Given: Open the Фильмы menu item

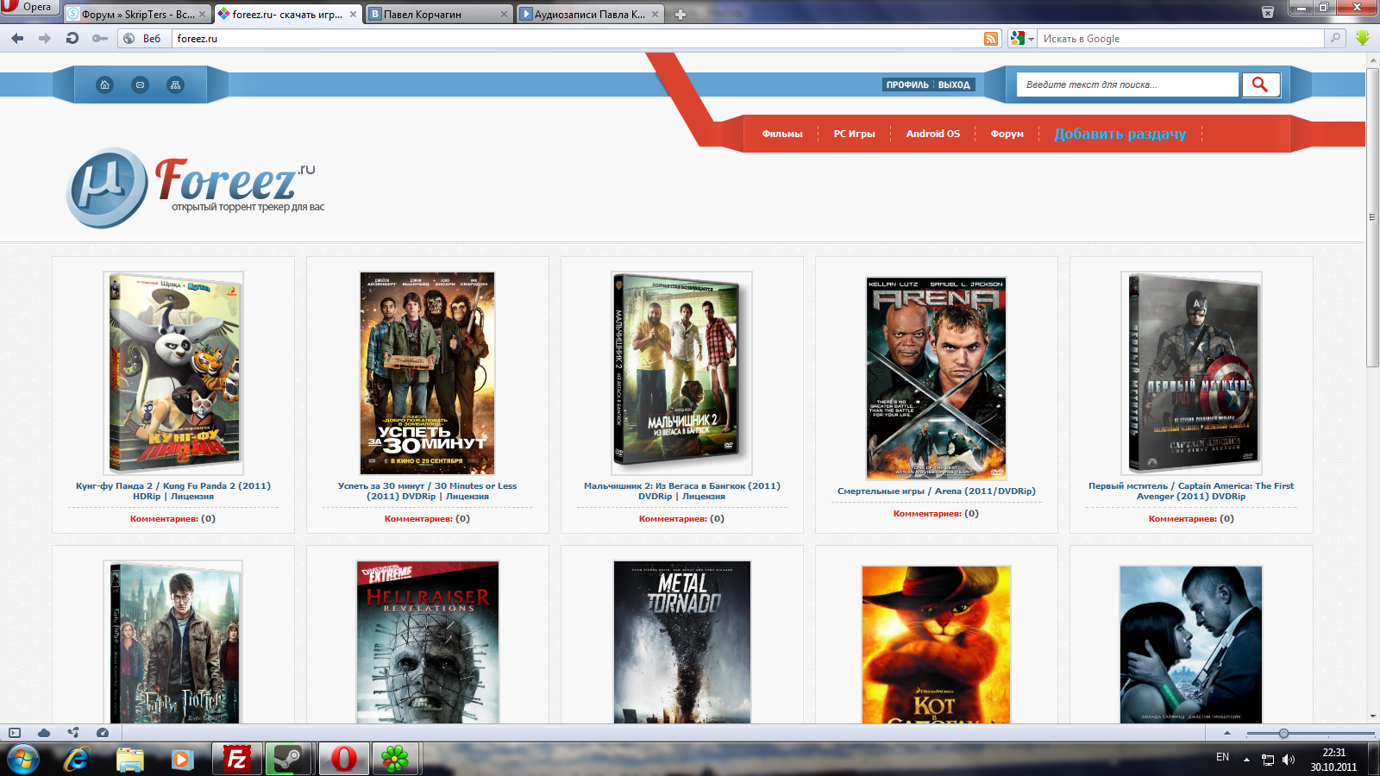Looking at the screenshot, I should [782, 134].
